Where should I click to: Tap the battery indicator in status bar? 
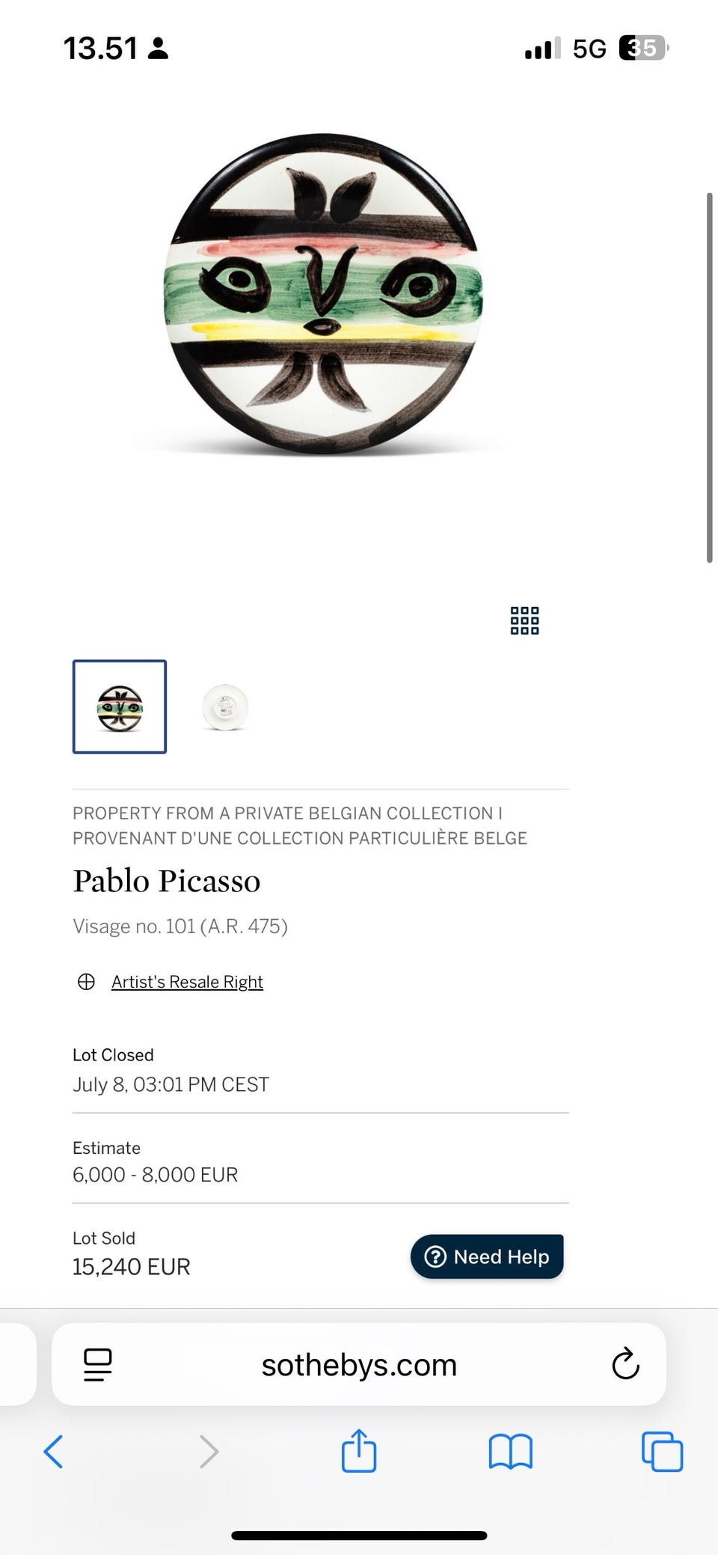(642, 49)
